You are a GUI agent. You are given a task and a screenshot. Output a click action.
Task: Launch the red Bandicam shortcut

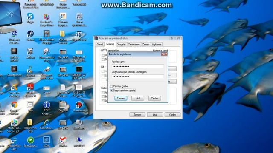click(79, 107)
